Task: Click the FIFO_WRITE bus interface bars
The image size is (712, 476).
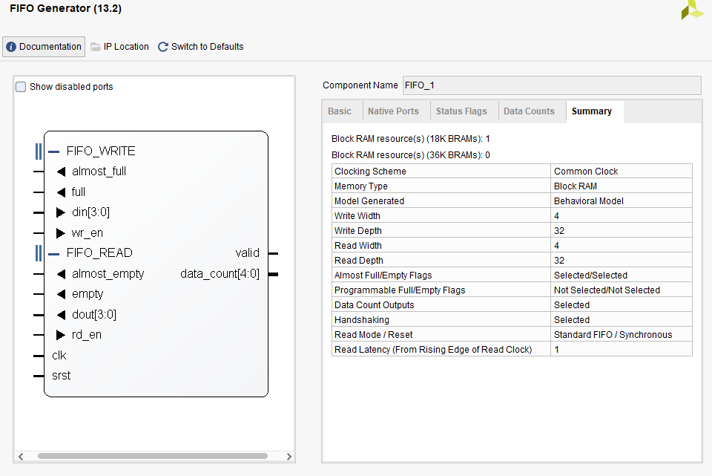Action: tap(39, 151)
